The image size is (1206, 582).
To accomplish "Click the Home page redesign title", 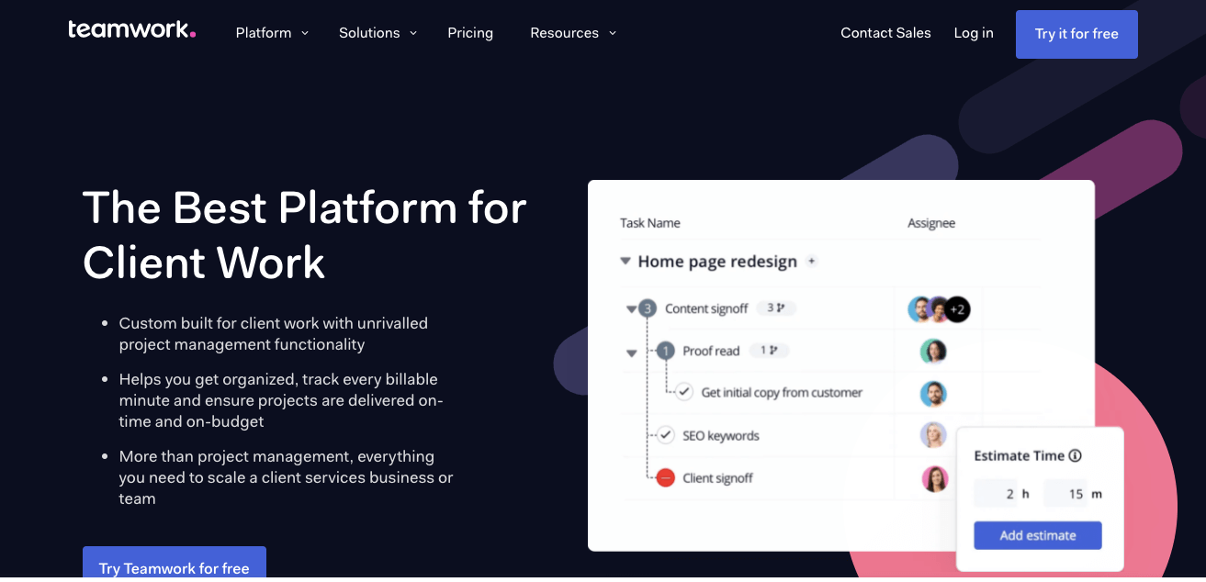I will click(717, 262).
